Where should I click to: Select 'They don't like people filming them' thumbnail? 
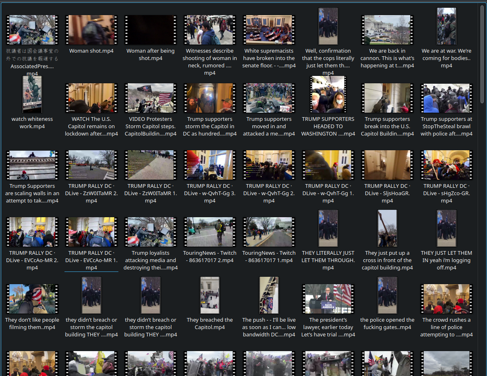(x=32, y=299)
